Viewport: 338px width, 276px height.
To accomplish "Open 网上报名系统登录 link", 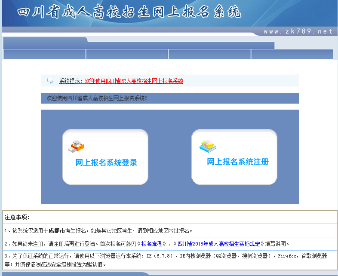I will coord(106,163).
